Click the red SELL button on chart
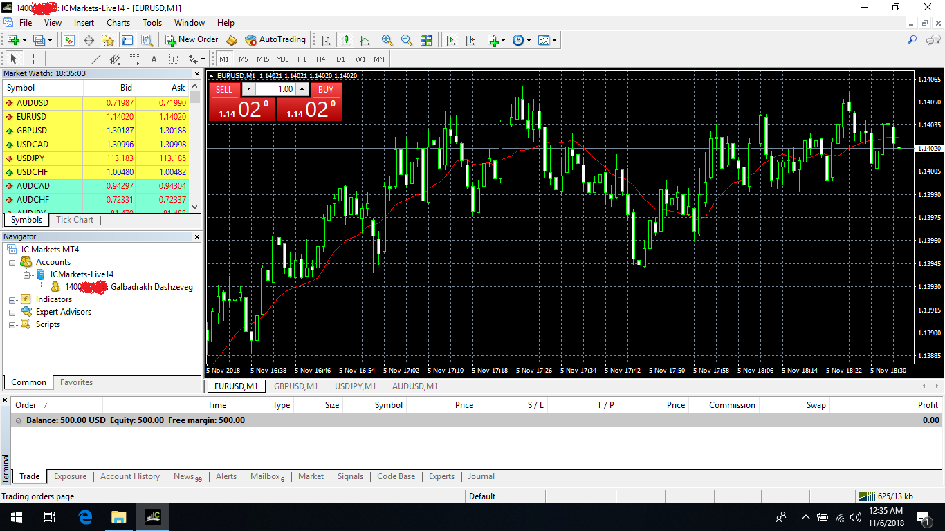The image size is (945, 531). tap(224, 89)
